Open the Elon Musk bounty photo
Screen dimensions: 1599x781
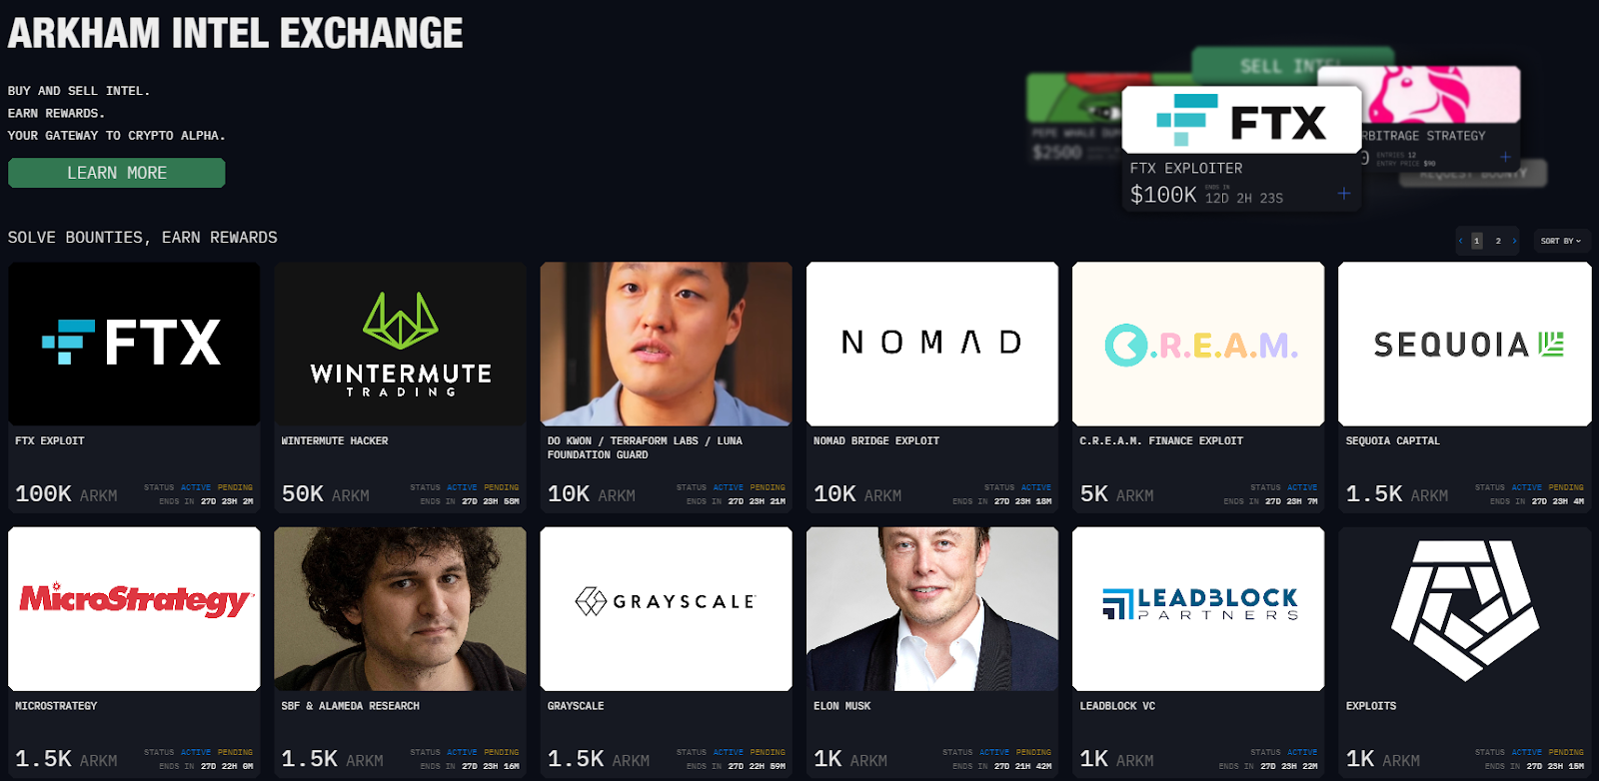[932, 609]
